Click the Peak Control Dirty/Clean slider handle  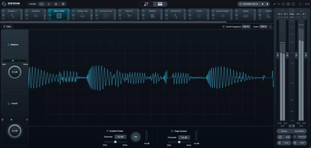(179, 142)
